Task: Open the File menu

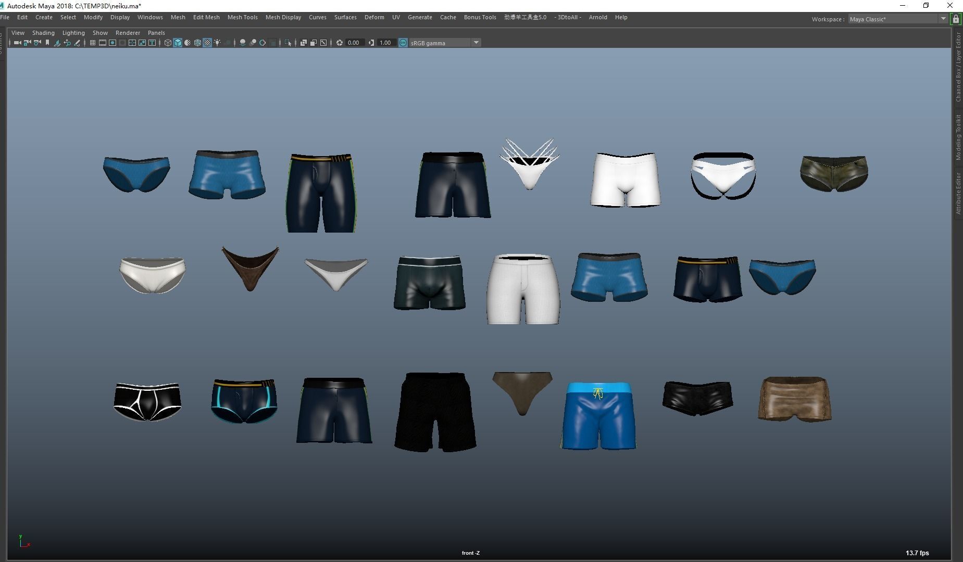Action: coord(5,17)
